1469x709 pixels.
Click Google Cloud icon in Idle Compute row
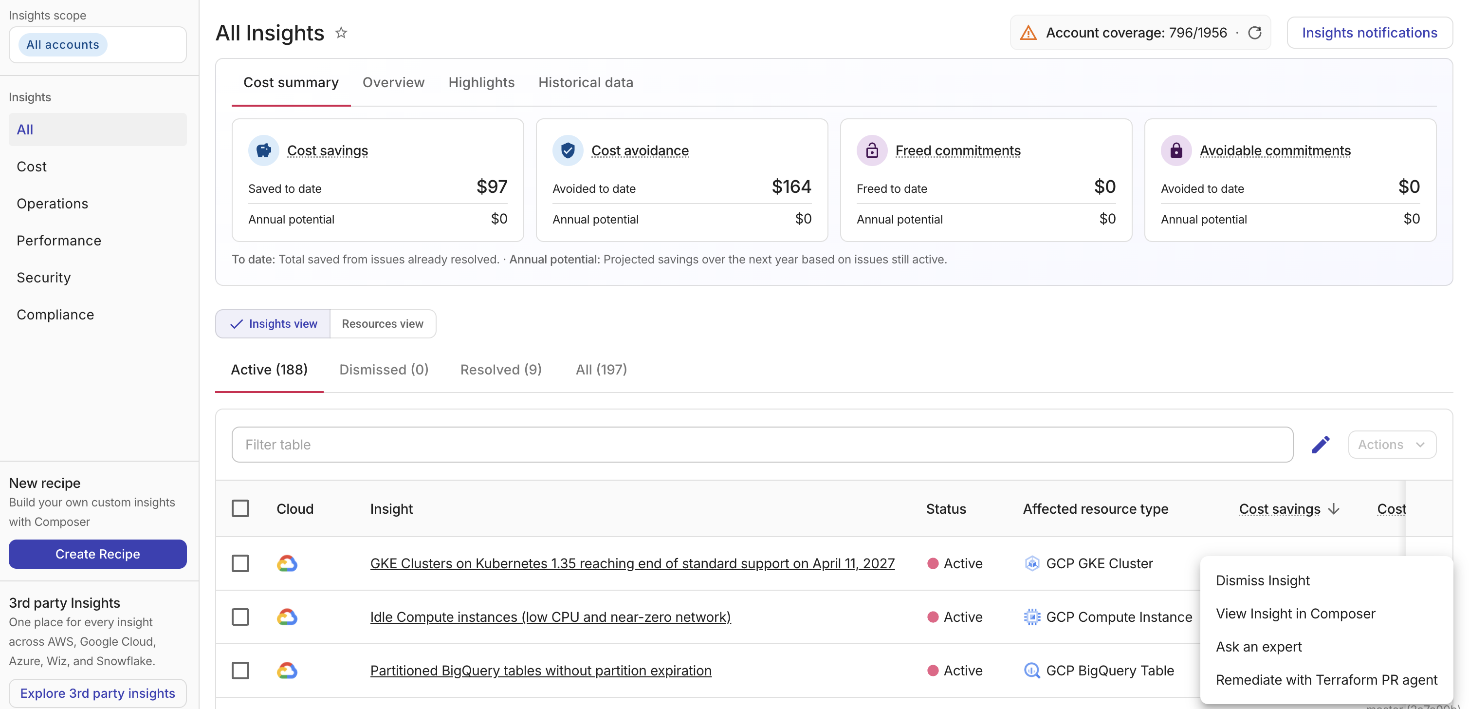[x=287, y=617]
